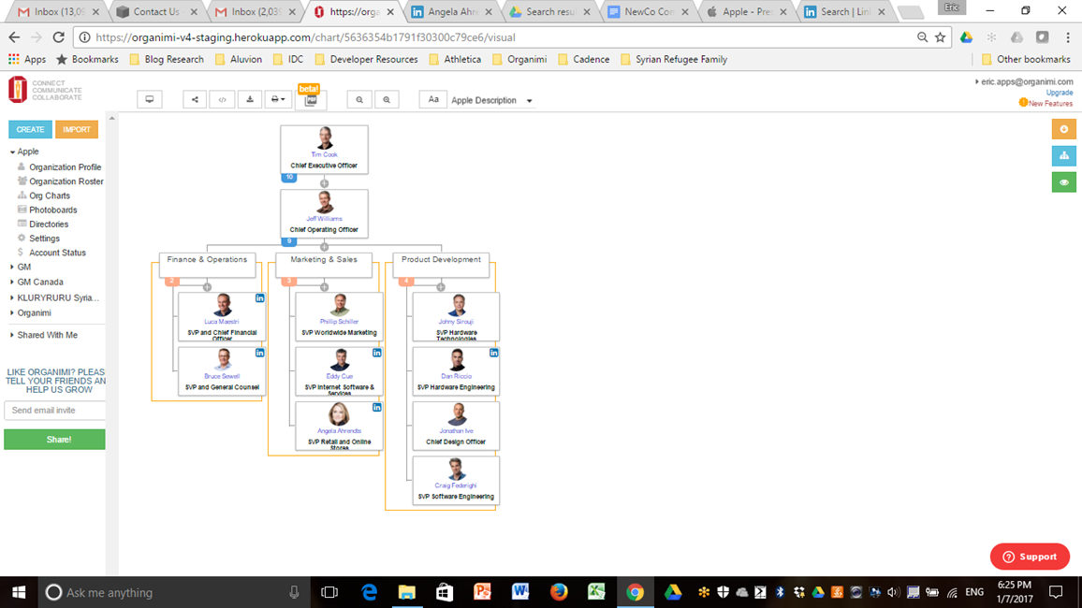
Task: Click the Organimi logo
Action: [x=18, y=90]
